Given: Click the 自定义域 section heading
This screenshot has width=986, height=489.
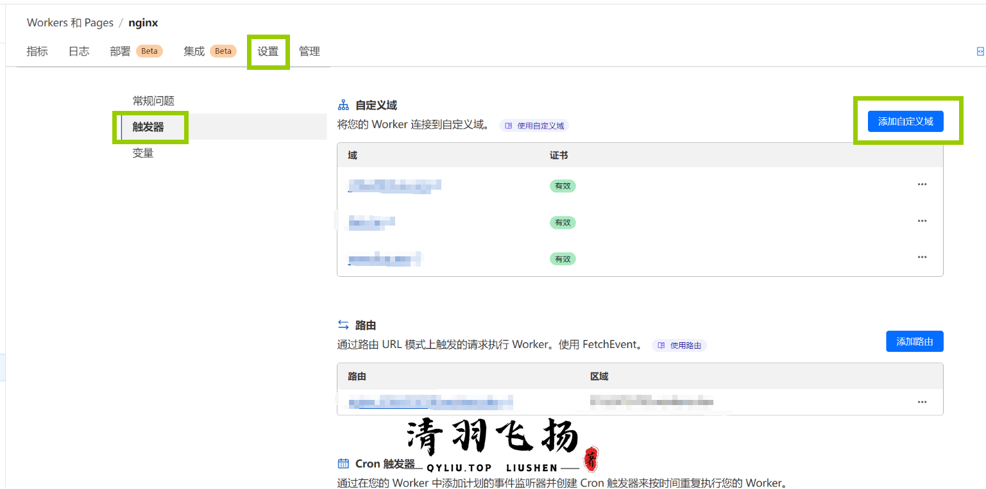Looking at the screenshot, I should (x=376, y=105).
